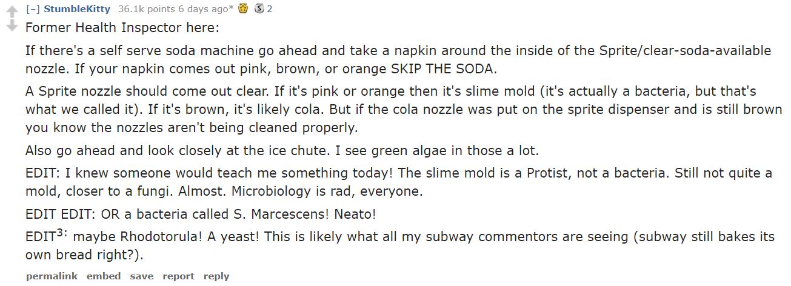This screenshot has width=791, height=286.
Task: Save this comment
Action: click(x=141, y=276)
